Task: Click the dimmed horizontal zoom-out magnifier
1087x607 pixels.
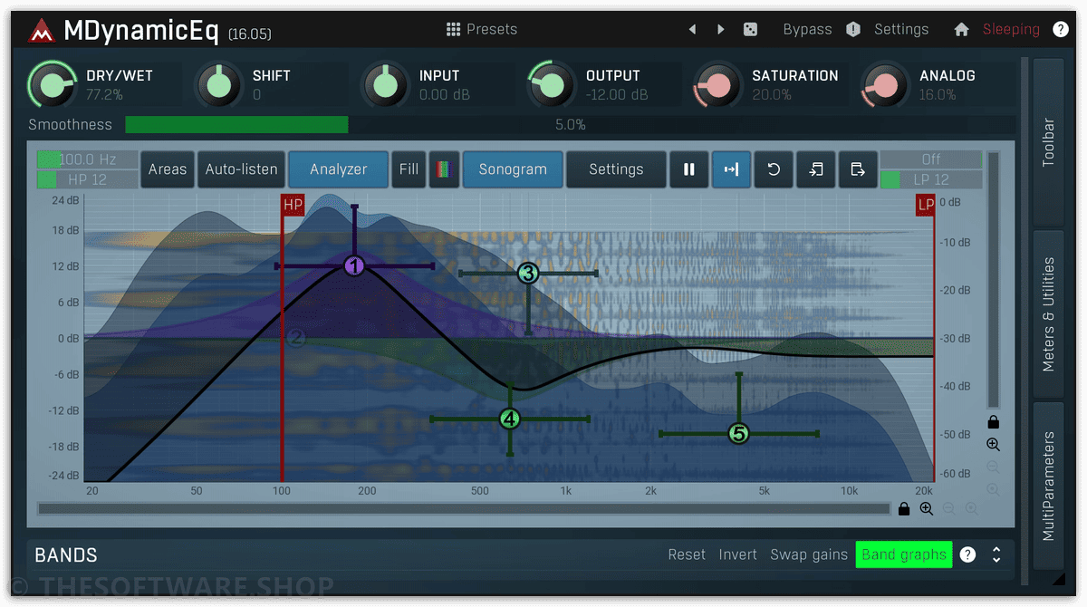Action: tap(948, 509)
